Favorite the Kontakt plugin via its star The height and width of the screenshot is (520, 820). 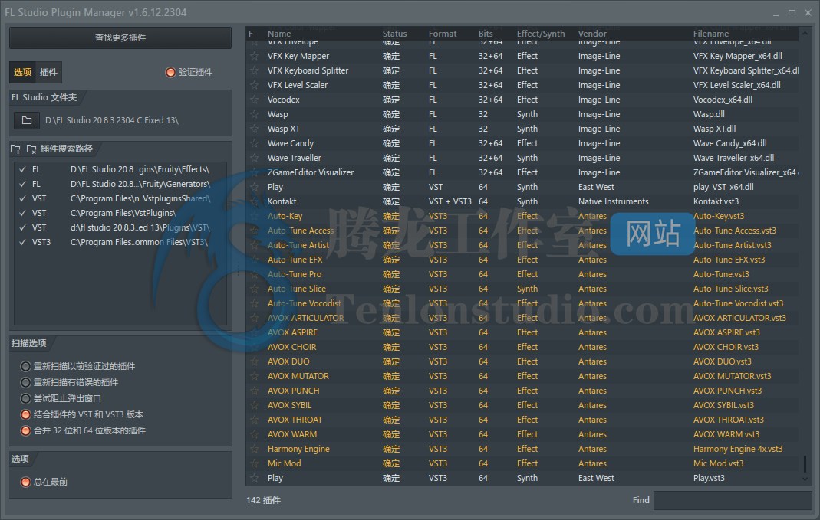(x=254, y=201)
